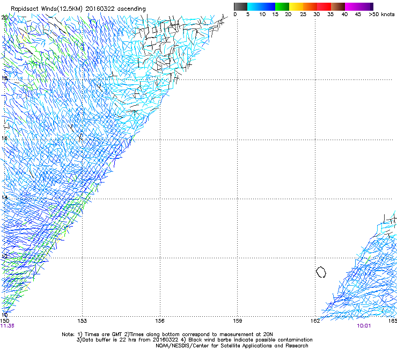Click the green 15-20 knots color segment

click(282, 6)
